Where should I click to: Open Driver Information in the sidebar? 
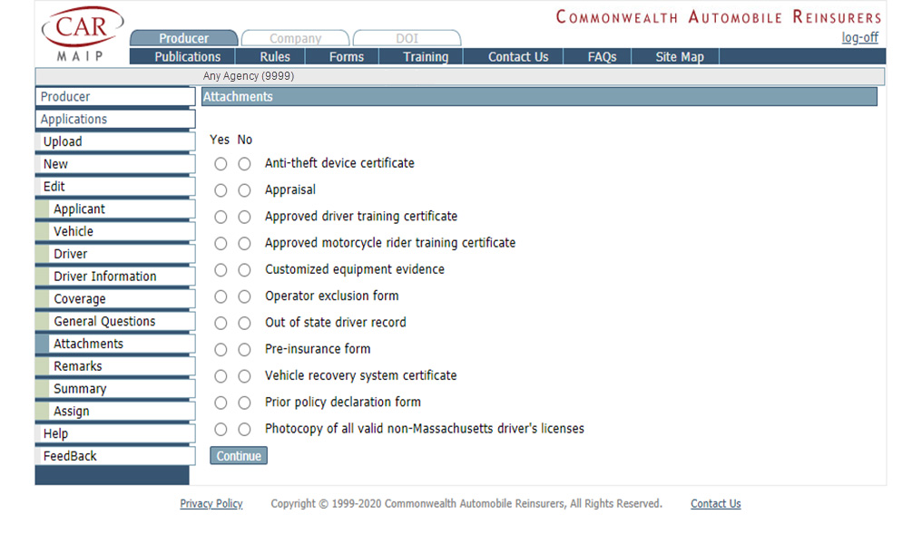pyautogui.click(x=104, y=277)
